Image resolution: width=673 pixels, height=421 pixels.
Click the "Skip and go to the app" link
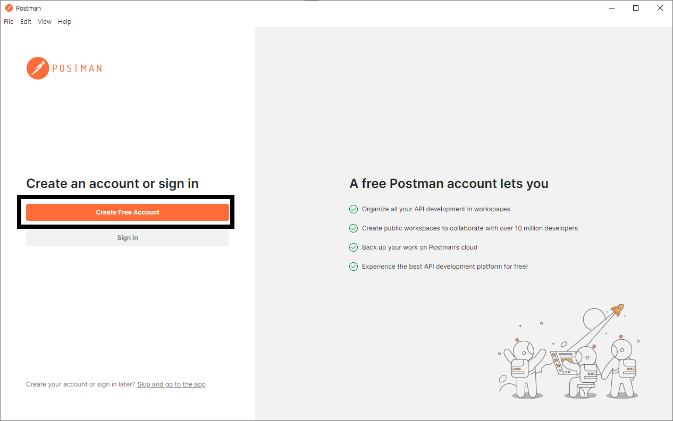171,384
